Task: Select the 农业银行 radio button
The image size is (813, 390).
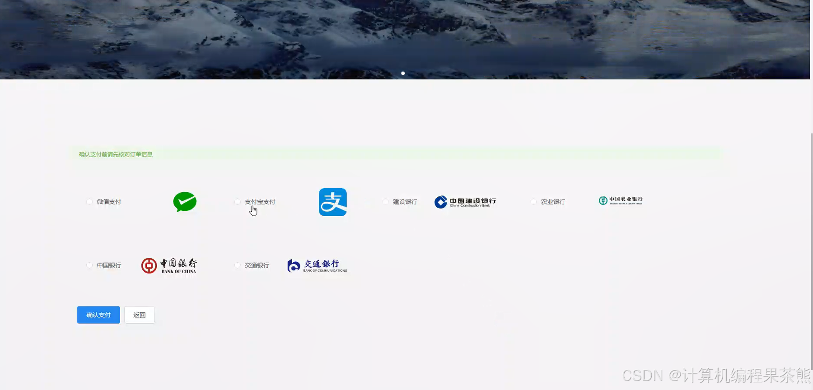Action: (x=533, y=202)
